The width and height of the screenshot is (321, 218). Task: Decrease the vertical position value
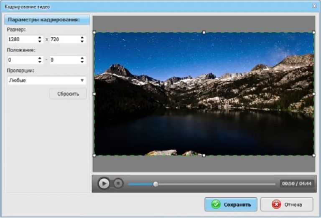point(82,62)
